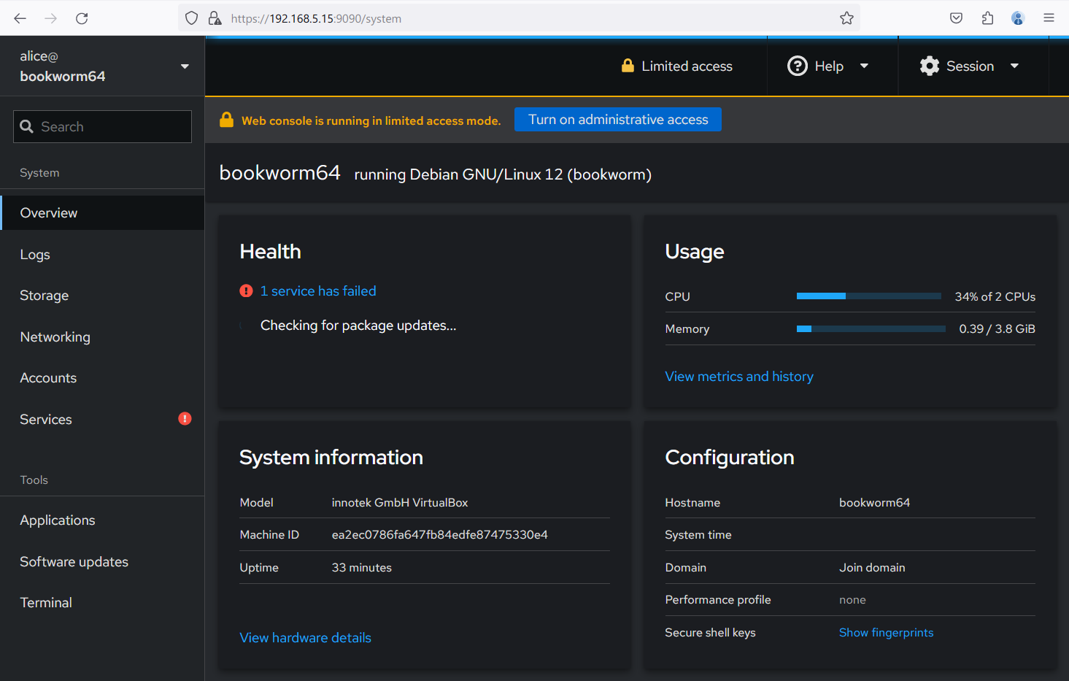The image size is (1069, 681).
Task: Click Performance profile 'none' value
Action: (852, 599)
